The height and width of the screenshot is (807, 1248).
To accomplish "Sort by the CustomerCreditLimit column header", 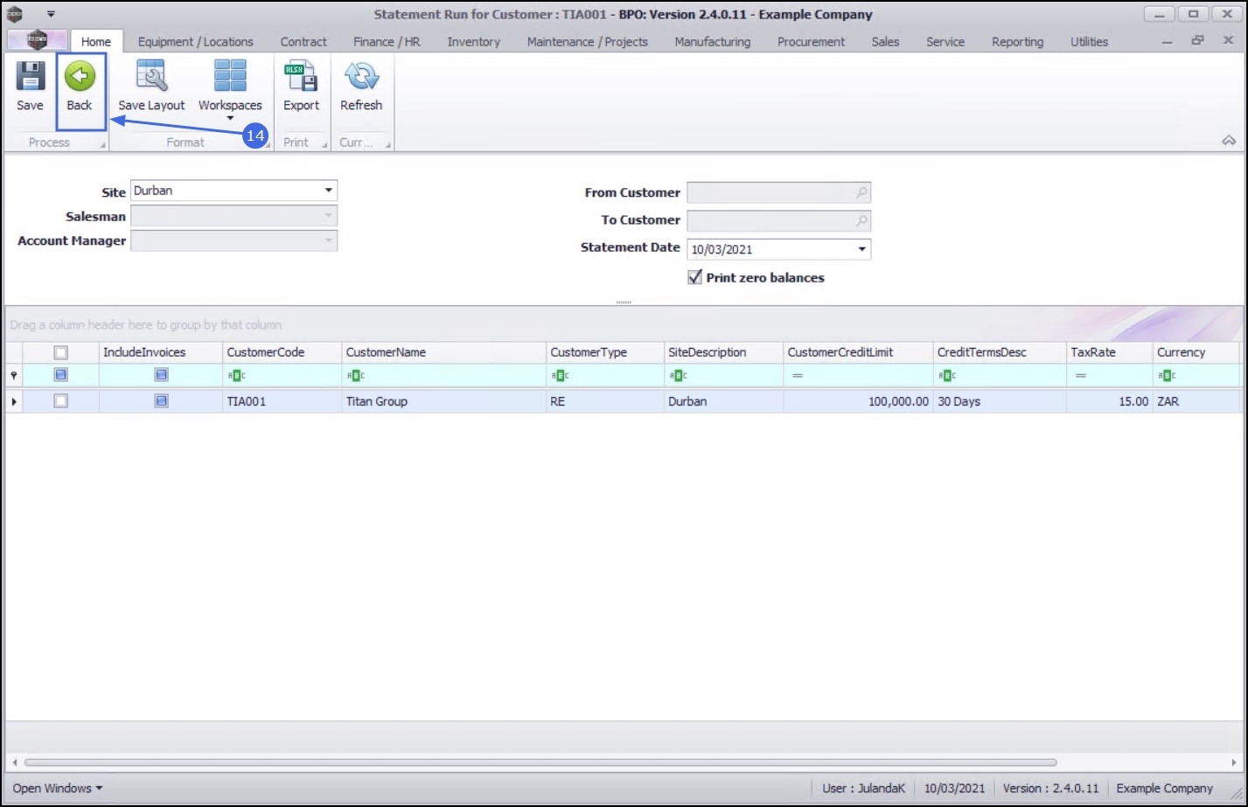I will pyautogui.click(x=858, y=352).
